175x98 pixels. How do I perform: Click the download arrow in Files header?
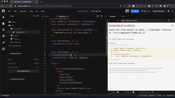(x=29, y=16)
